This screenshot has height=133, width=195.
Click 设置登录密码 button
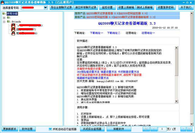[x=166, y=8]
